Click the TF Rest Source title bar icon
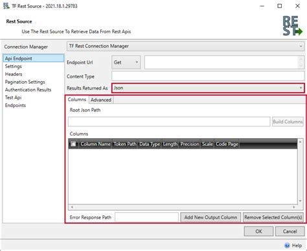Screen dimensions: 307x251 click(x=6, y=6)
